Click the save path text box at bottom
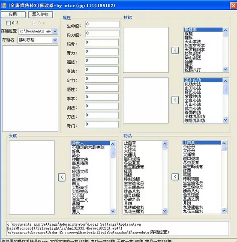This screenshot has width=237, height=242. point(118,228)
